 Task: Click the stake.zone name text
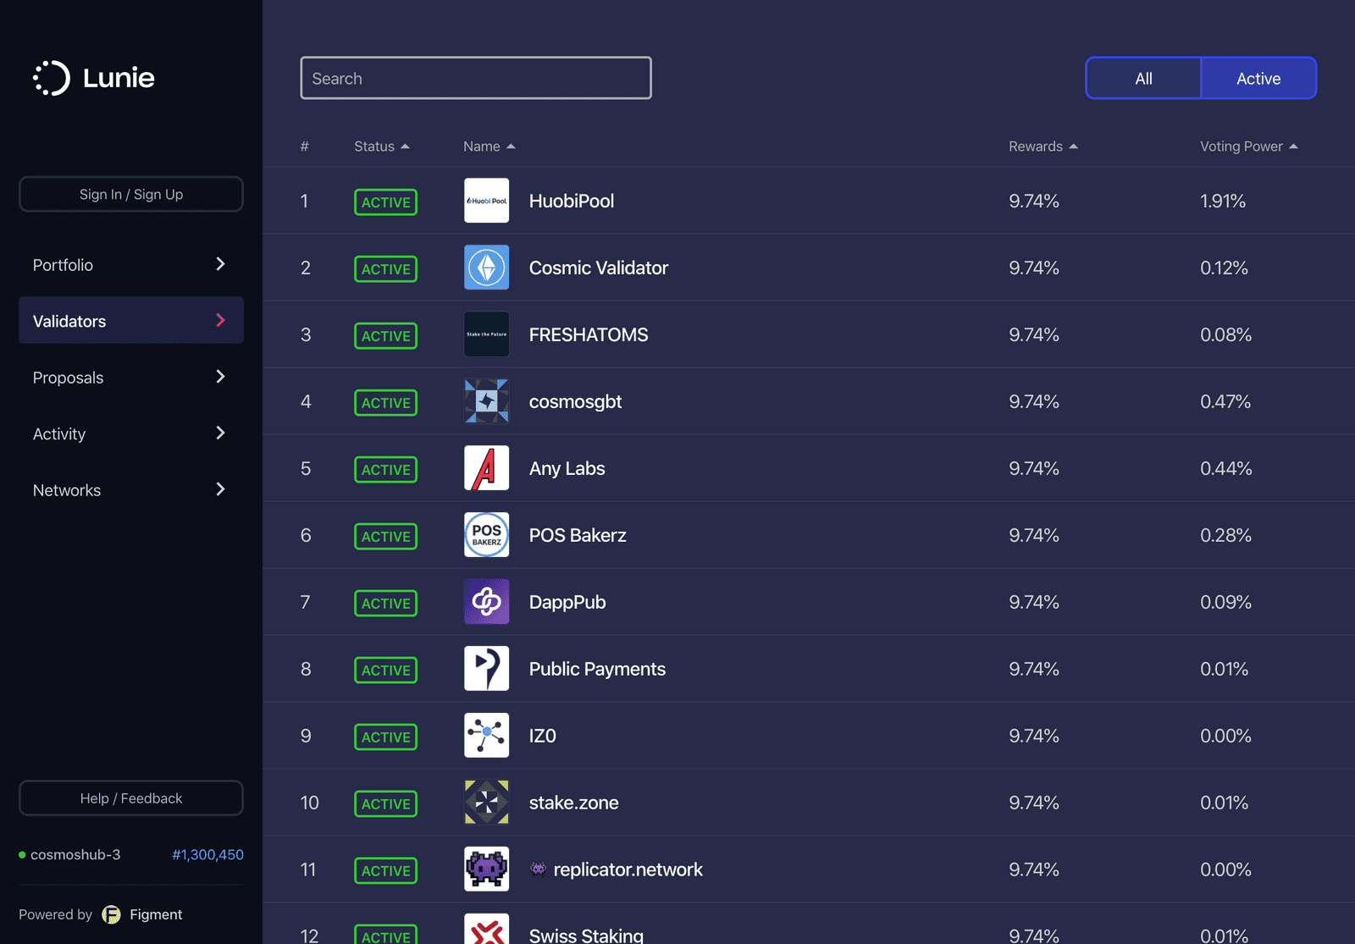click(574, 803)
